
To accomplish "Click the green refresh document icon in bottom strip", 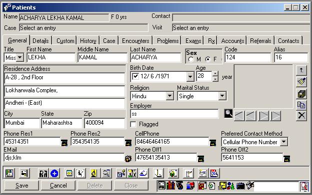I will 211,186.
